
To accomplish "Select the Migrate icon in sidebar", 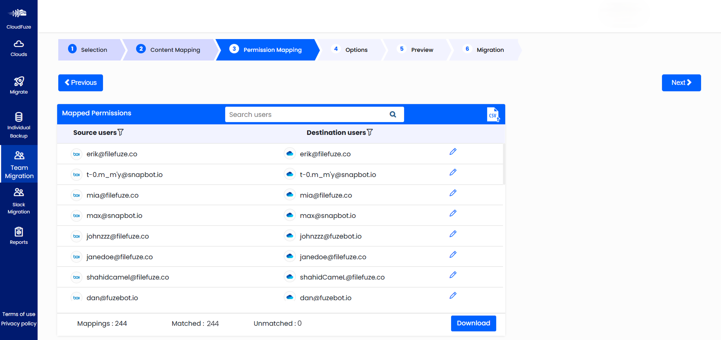I will click(18, 86).
